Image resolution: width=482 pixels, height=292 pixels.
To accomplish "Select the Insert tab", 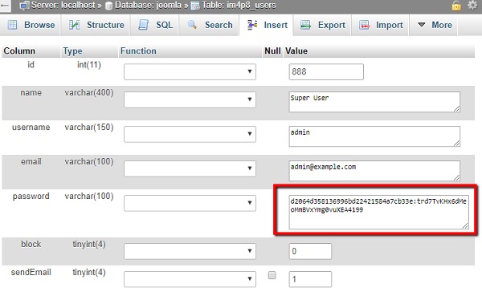I will (x=267, y=25).
